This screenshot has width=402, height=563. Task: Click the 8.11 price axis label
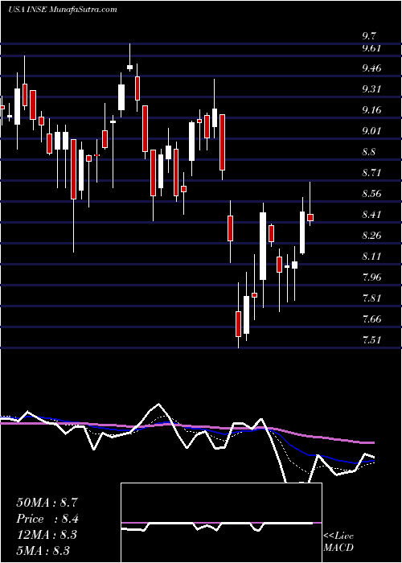(371, 257)
